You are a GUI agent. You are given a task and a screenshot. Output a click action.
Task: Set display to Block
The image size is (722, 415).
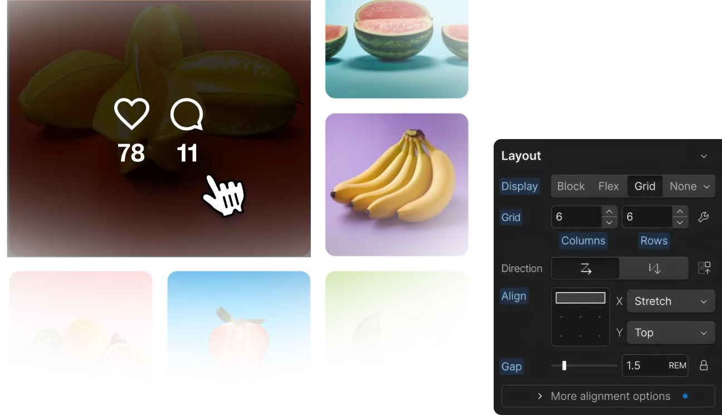571,186
